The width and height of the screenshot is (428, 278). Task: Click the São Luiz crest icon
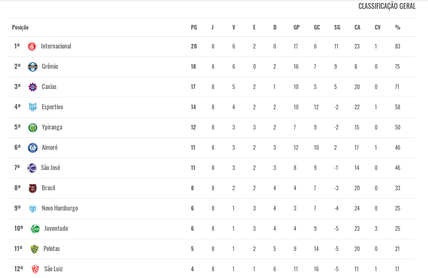pos(35,269)
